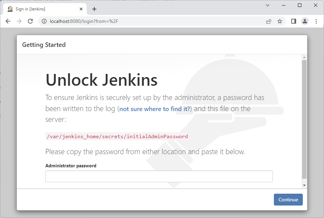Image resolution: width=324 pixels, height=218 pixels.
Task: Open a new browser tab
Action: point(94,9)
